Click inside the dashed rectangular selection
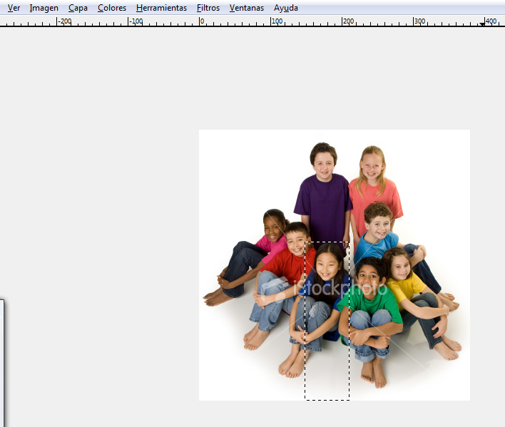The image size is (505, 427). click(x=327, y=321)
